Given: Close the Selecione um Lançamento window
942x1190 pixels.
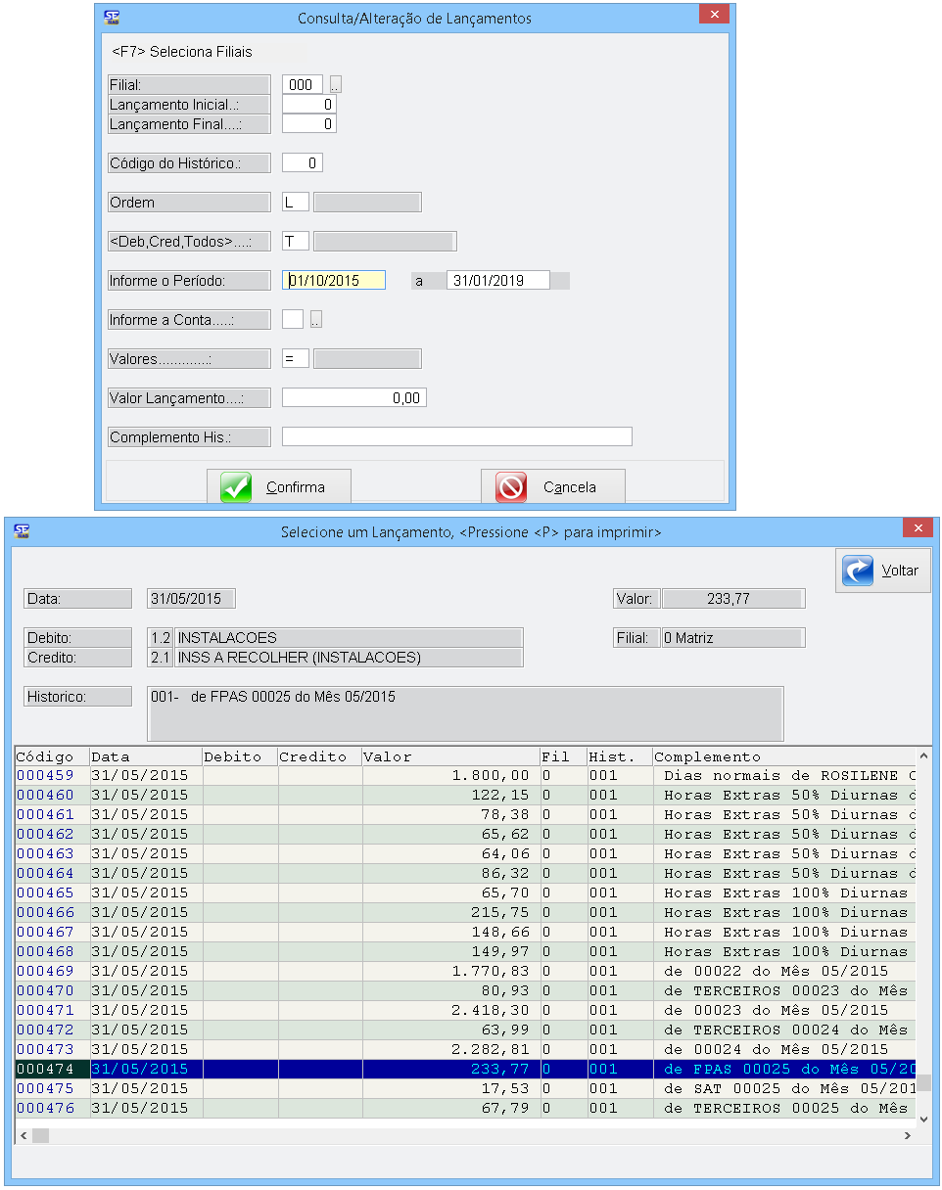Looking at the screenshot, I should (x=918, y=528).
